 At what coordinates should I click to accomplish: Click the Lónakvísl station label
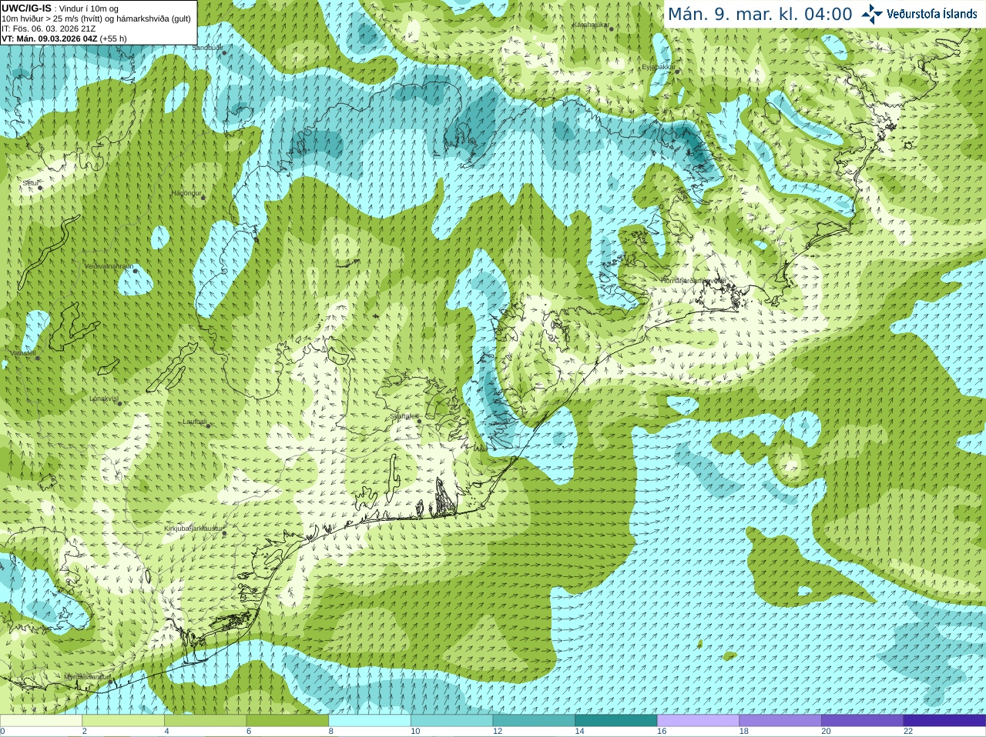[x=104, y=399]
